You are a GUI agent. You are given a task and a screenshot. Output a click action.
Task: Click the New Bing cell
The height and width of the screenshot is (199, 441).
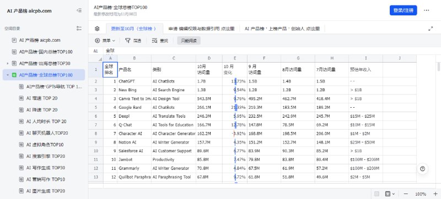pos(134,90)
